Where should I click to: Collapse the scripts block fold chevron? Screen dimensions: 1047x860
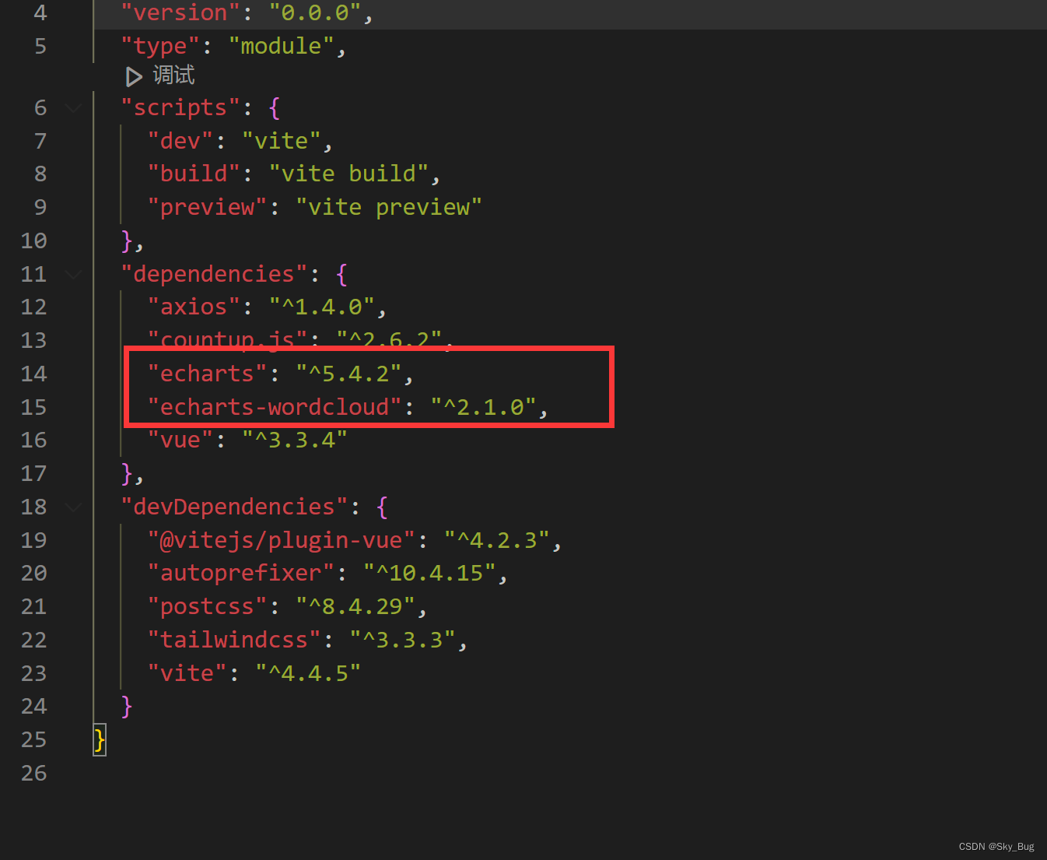pos(74,107)
